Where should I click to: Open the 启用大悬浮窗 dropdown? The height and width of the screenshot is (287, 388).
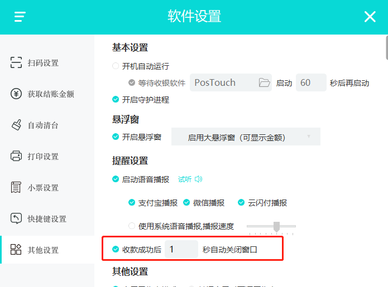[246, 137]
